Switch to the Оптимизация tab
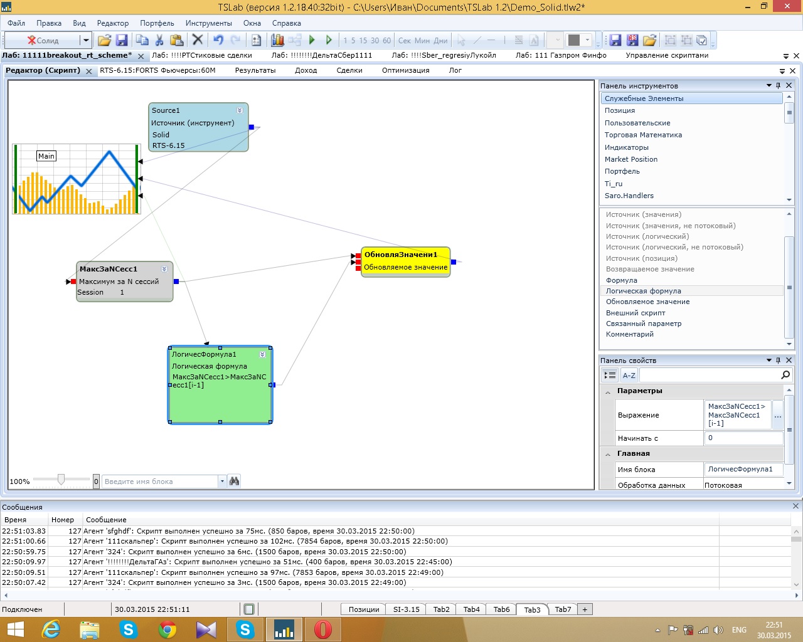This screenshot has width=803, height=642. tap(405, 70)
